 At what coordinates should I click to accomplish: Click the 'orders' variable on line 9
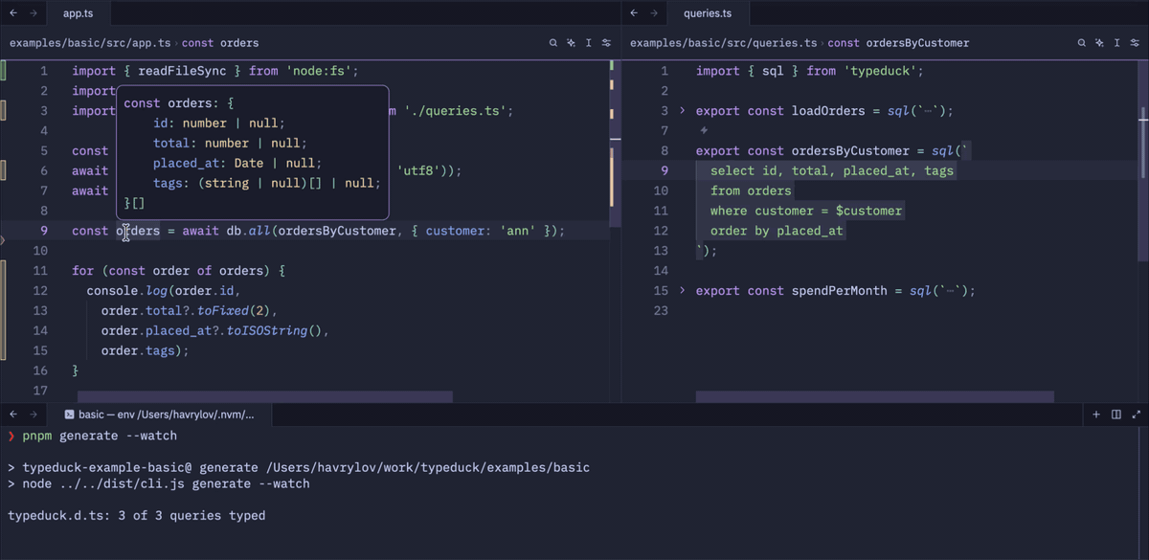[x=138, y=231]
